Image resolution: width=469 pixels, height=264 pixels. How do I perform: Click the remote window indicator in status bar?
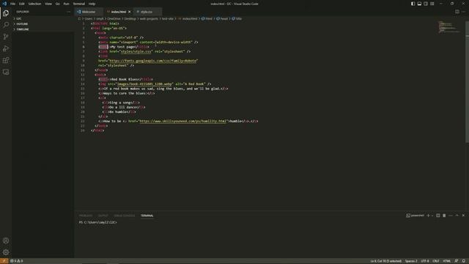coord(4,261)
